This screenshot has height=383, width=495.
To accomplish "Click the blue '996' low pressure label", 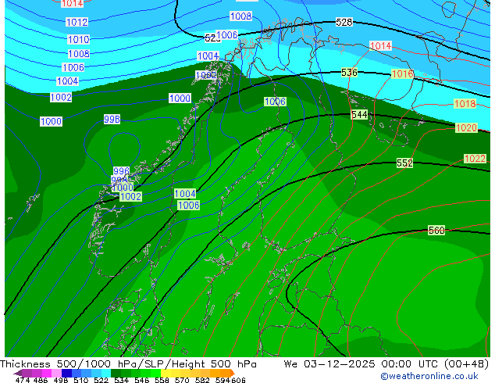I will point(121,171).
